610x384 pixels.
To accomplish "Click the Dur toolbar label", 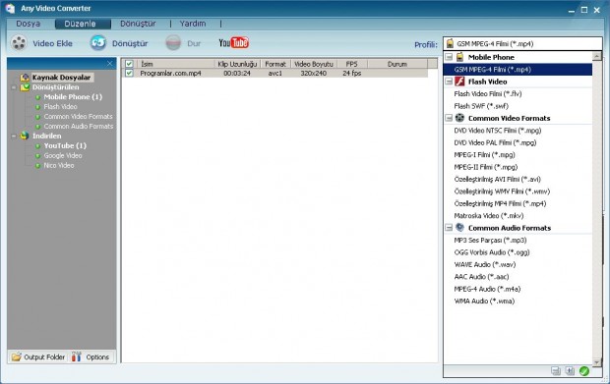I will [x=194, y=43].
